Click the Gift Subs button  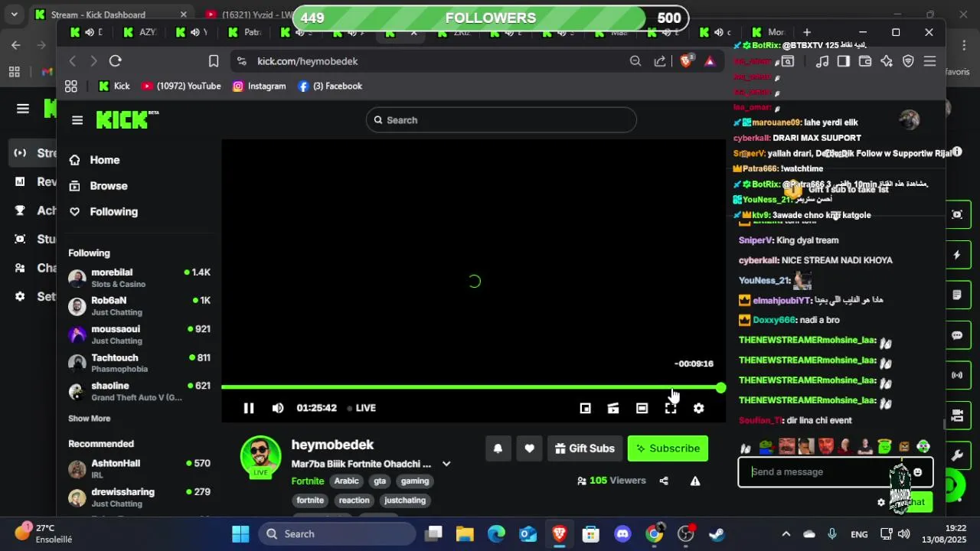585,448
